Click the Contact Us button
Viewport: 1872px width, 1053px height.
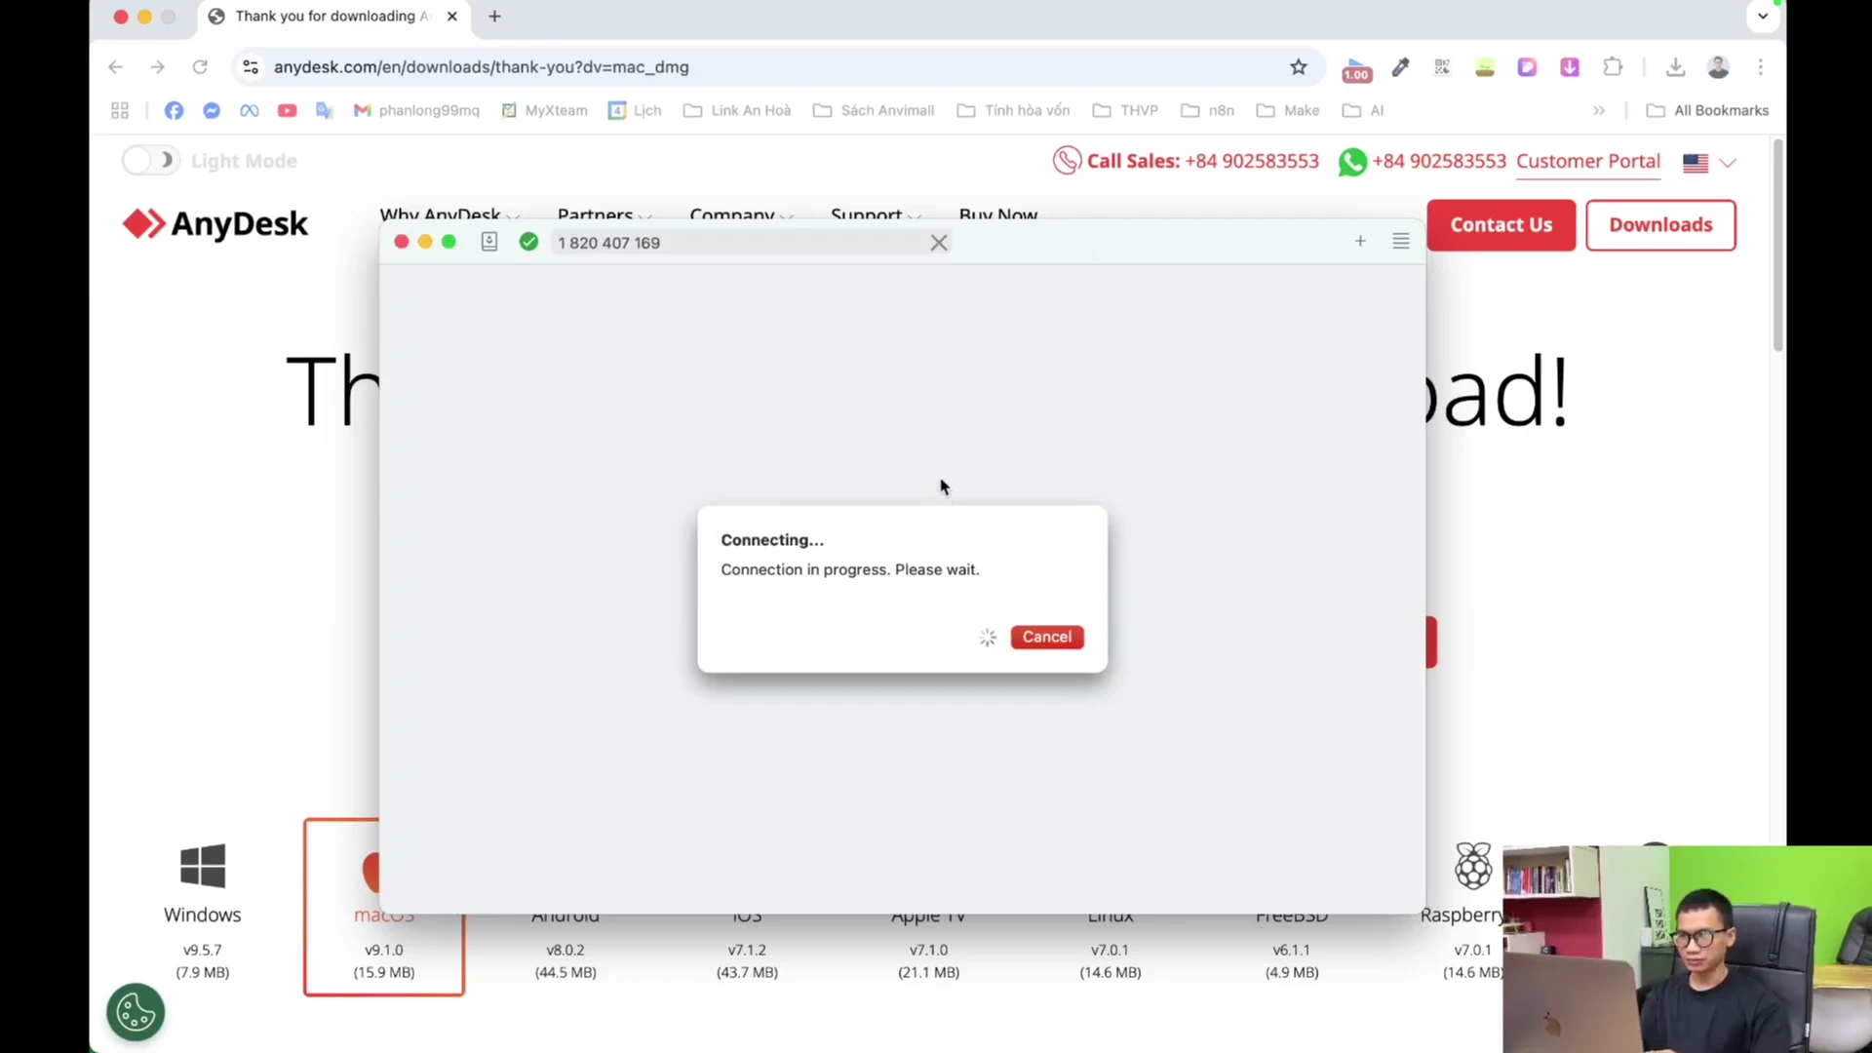(1501, 225)
